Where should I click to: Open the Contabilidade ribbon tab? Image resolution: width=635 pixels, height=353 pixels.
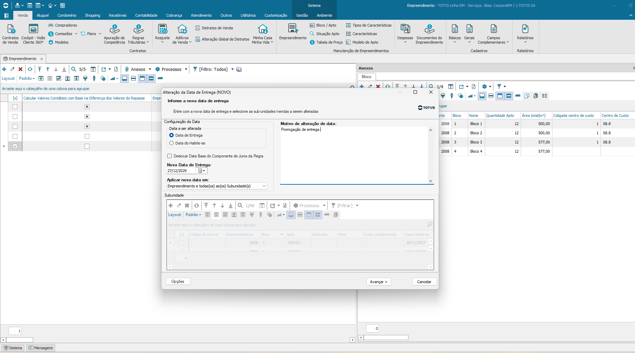coord(146,15)
